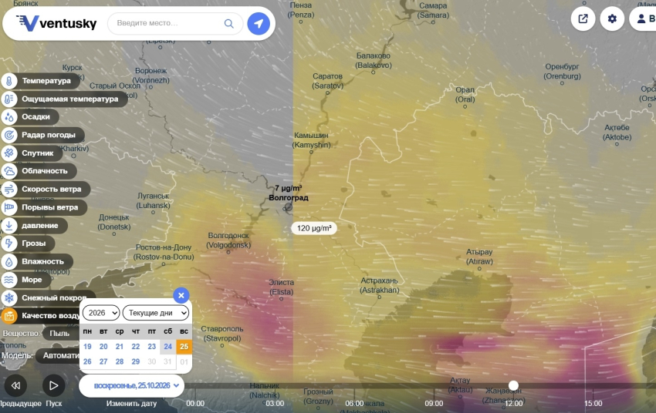Open the year 2026 dropdown
The image size is (656, 413).
(x=101, y=313)
